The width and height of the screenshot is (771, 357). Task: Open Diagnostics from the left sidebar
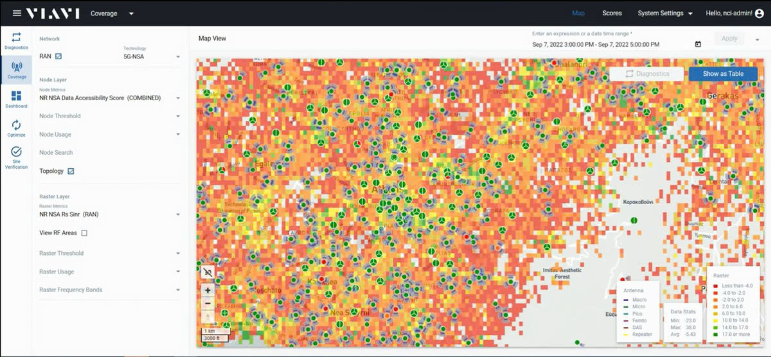tap(16, 40)
